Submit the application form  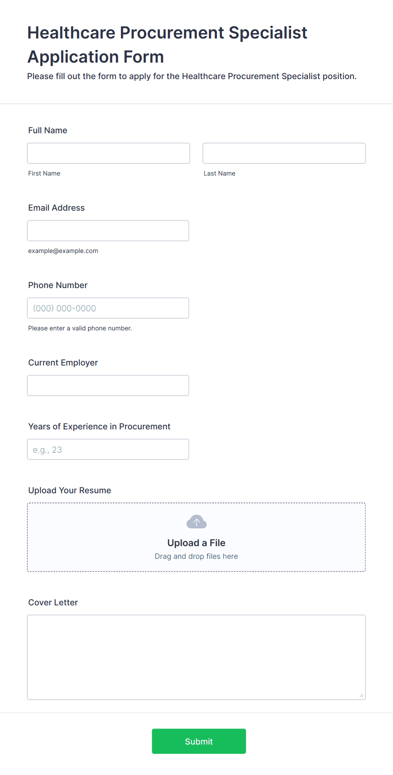tap(199, 741)
